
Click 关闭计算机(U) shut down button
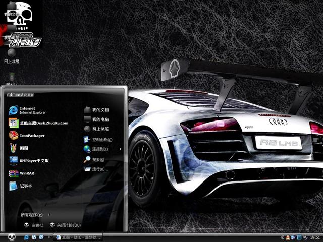[x=65, y=225]
